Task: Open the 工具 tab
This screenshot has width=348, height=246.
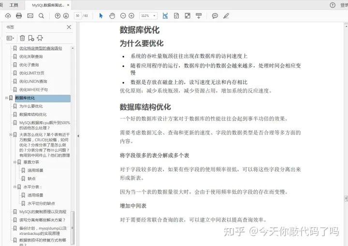Action: (x=14, y=5)
